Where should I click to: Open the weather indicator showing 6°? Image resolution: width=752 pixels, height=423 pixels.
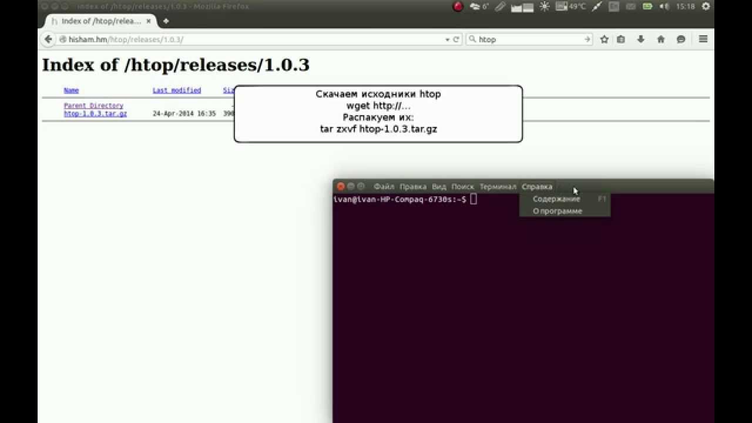pyautogui.click(x=479, y=6)
